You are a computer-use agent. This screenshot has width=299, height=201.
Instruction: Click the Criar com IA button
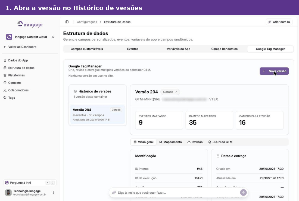279,22
